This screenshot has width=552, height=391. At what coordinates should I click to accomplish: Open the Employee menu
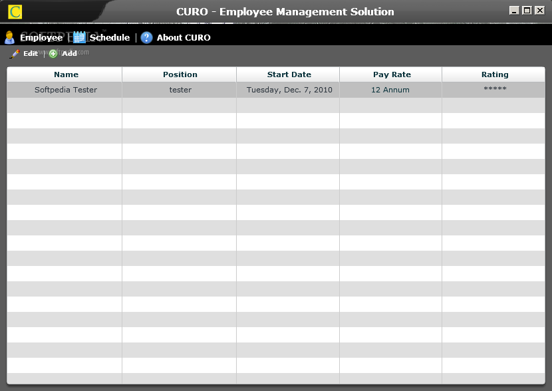click(41, 37)
